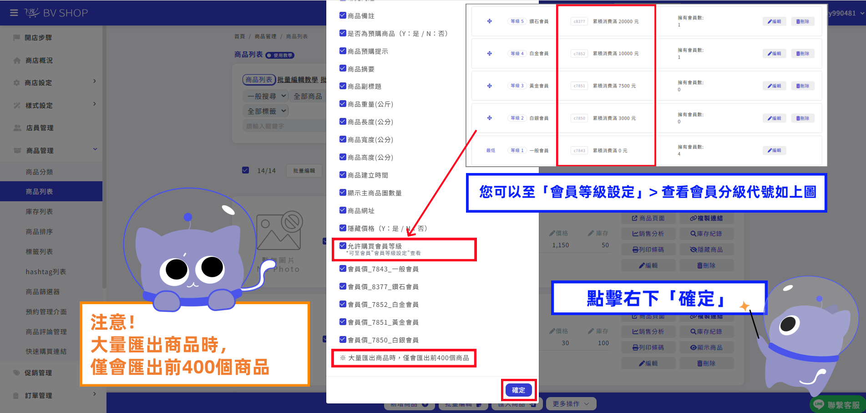Image resolution: width=866 pixels, height=413 pixels.
Task: Open the 一般搜尋 dropdown
Action: [x=265, y=96]
